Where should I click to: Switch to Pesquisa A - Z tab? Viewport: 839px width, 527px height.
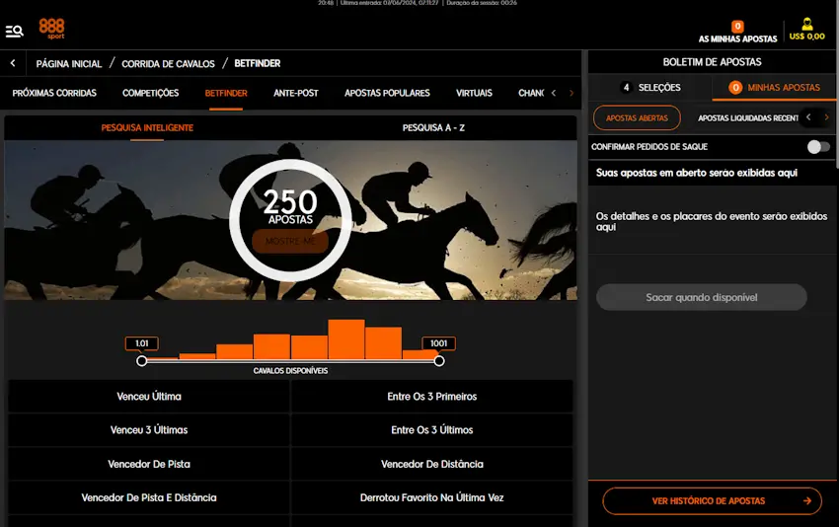point(433,128)
